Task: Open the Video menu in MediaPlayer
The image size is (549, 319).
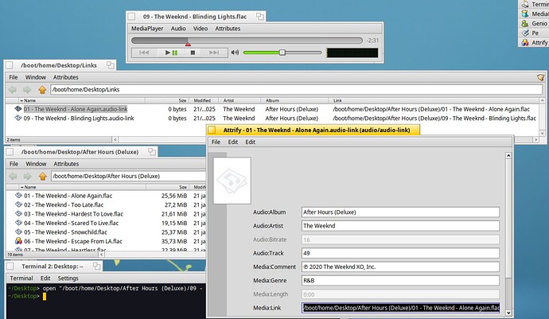Action: (x=201, y=29)
